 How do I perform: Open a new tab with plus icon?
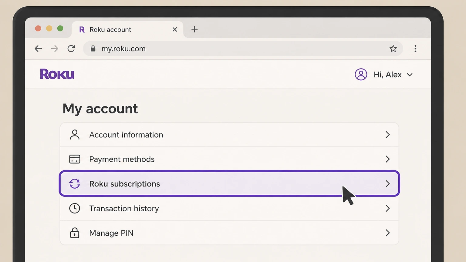pyautogui.click(x=194, y=29)
